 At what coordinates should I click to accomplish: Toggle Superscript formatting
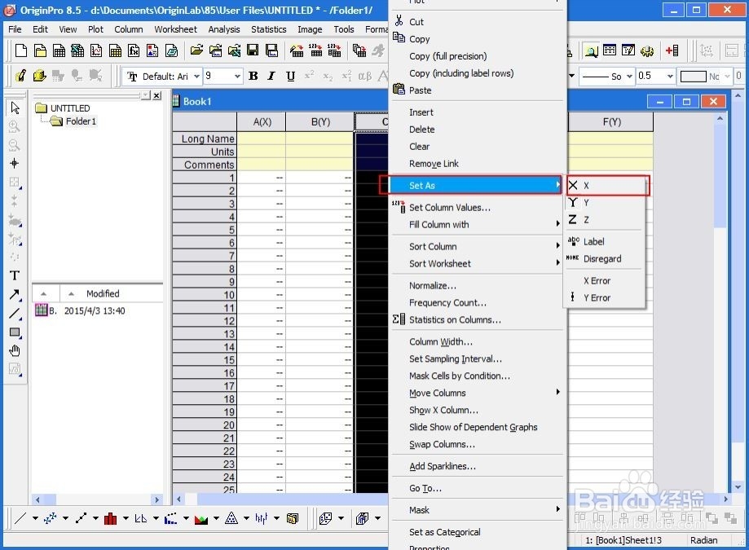[x=309, y=76]
